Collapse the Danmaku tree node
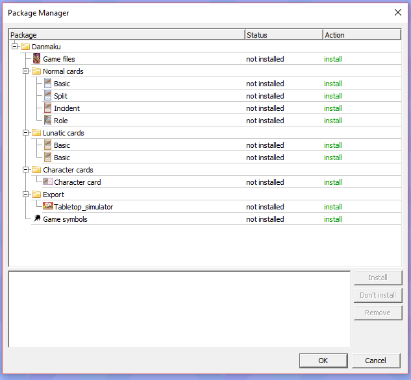The image size is (411, 380). [x=15, y=46]
